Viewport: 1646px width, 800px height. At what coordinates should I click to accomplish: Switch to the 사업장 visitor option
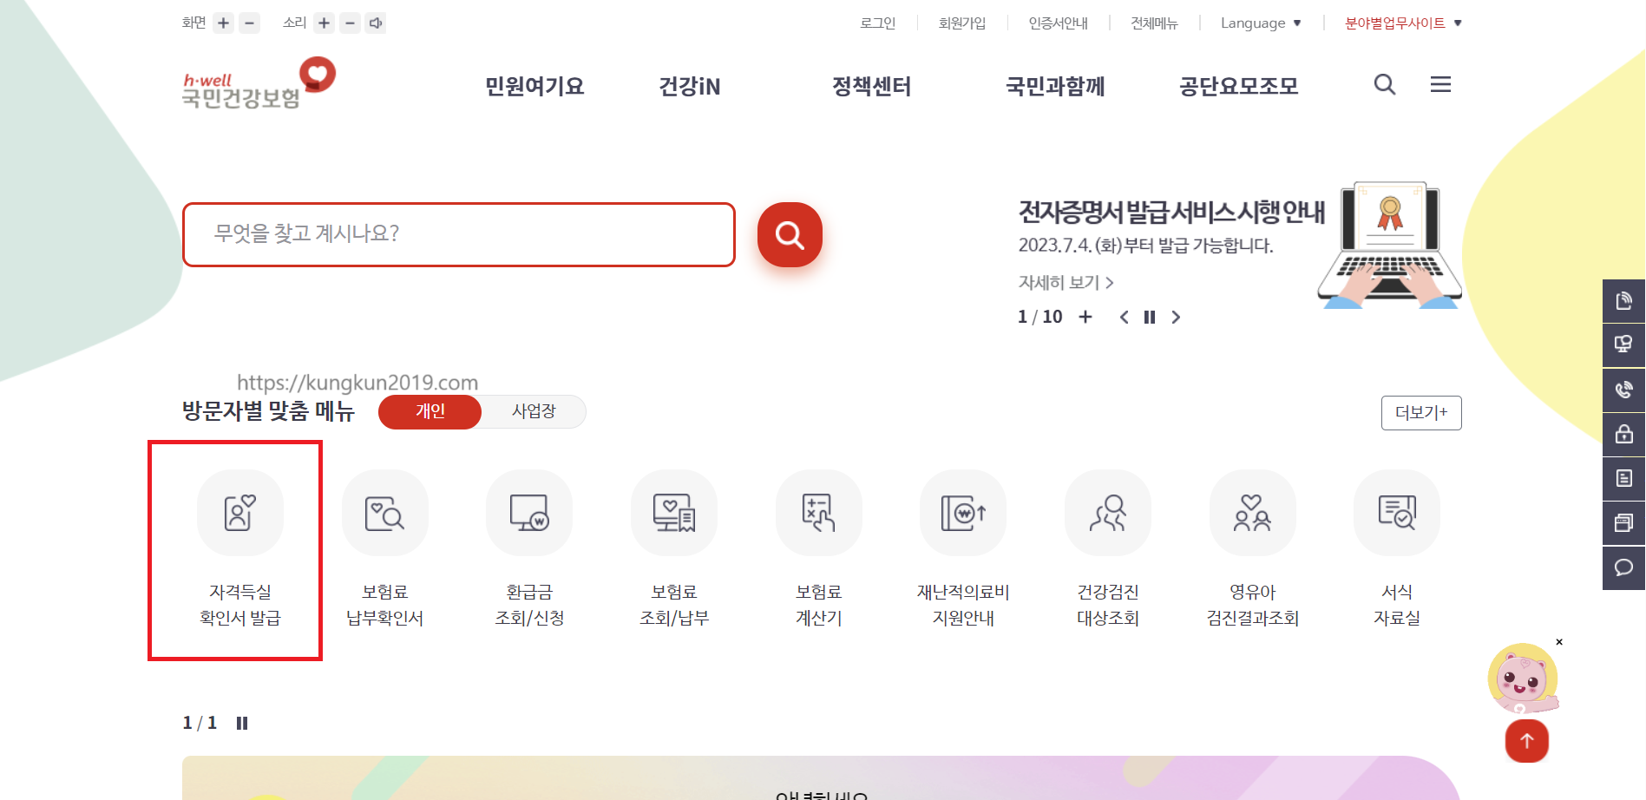click(x=532, y=411)
